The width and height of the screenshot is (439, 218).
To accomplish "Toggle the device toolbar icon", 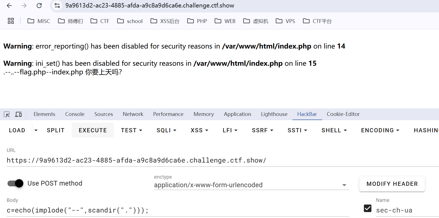I will pos(18,114).
